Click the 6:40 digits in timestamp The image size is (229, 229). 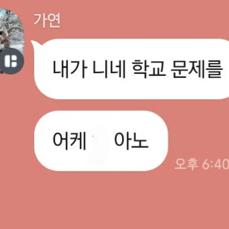coord(216,164)
